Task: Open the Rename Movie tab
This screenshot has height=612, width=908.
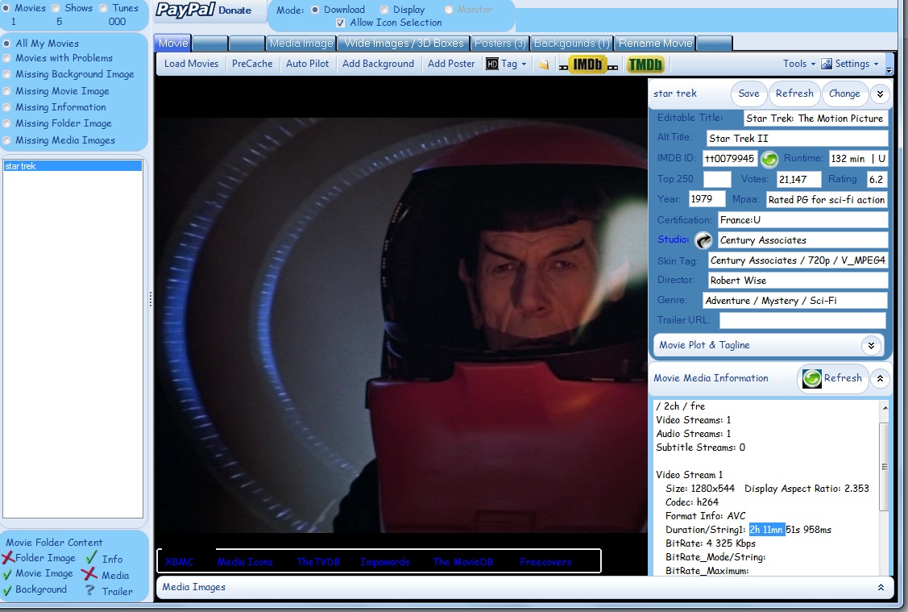Action: (x=655, y=44)
